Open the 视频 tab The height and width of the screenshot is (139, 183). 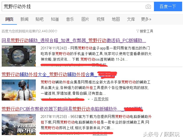point(100,19)
